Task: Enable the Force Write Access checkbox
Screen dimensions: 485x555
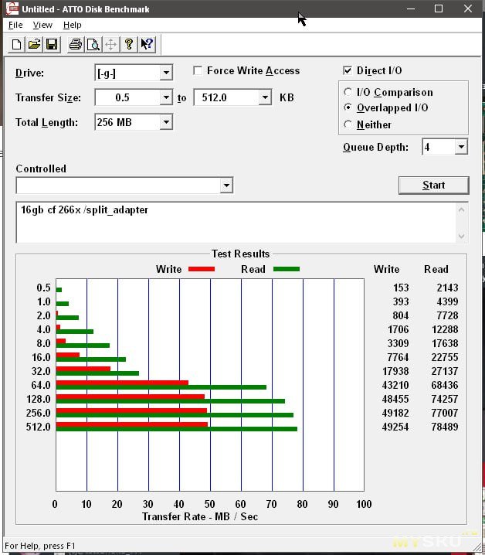Action: tap(198, 71)
